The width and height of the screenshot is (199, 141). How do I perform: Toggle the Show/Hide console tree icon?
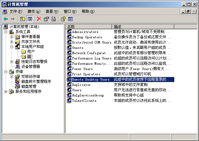coord(30,19)
